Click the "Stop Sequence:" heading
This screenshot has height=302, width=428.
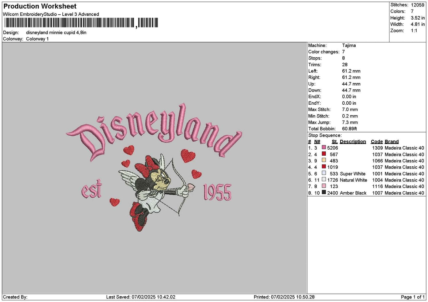tap(325, 135)
